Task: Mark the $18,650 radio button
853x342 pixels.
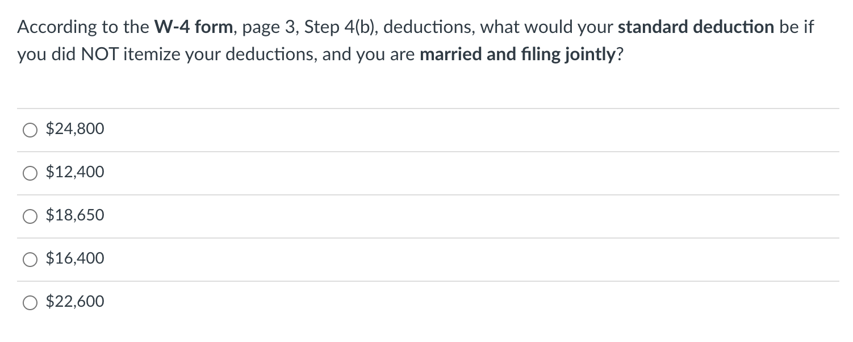Action: point(30,216)
